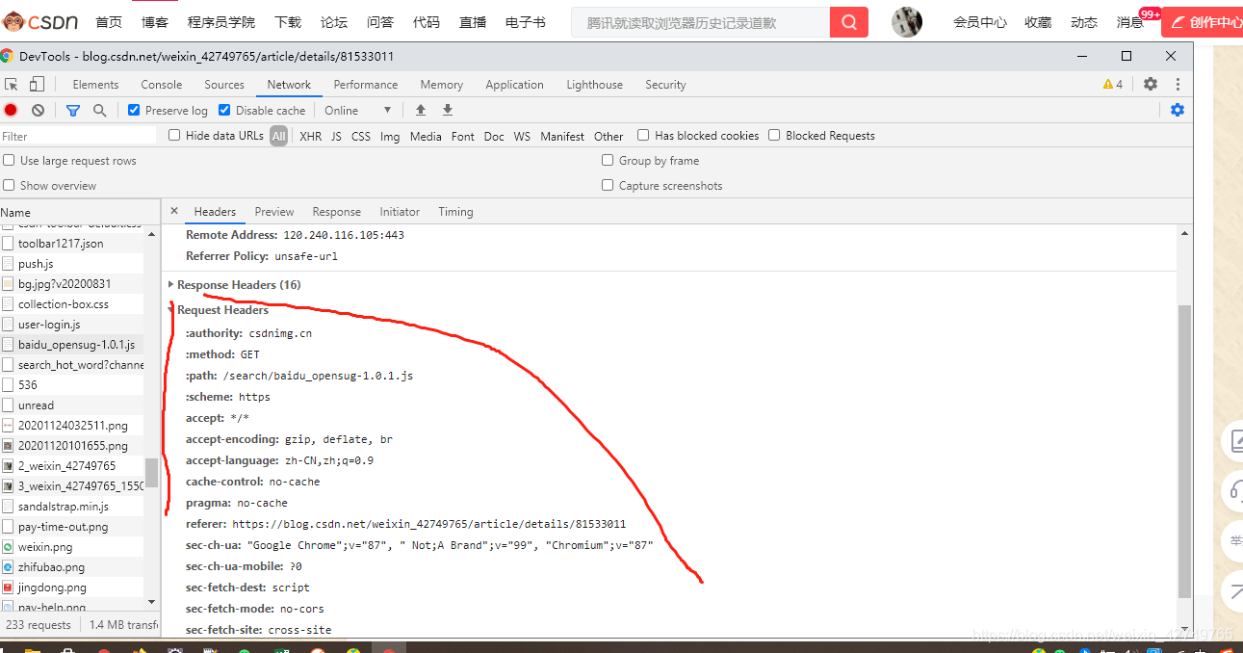Search within network requests
Screen dimensions: 1243x653
tap(99, 110)
